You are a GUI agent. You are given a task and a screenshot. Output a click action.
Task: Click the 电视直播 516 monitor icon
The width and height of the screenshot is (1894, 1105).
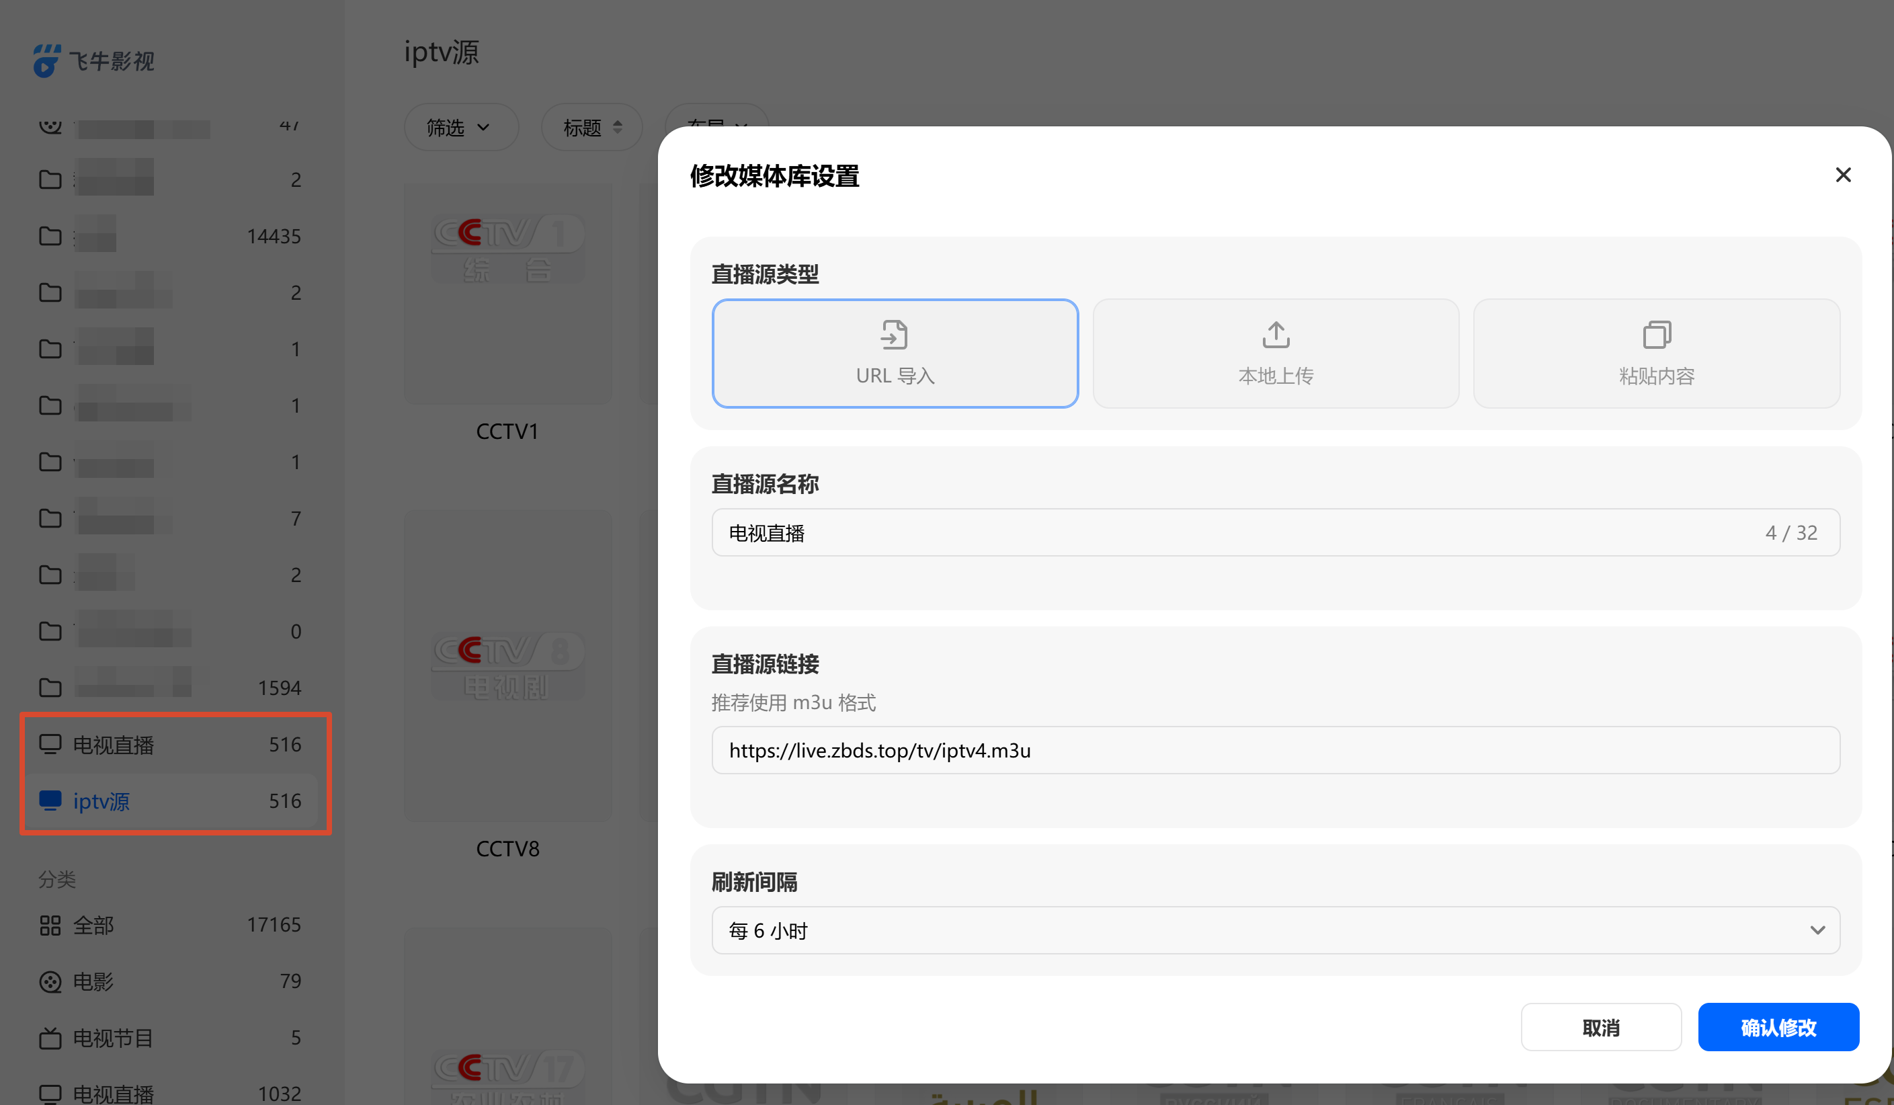point(50,744)
